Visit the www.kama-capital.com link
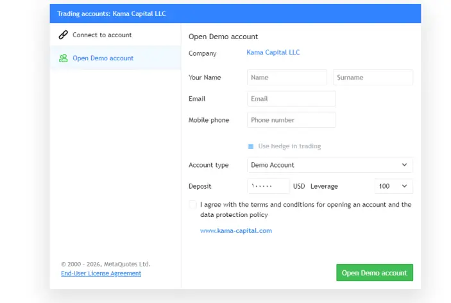 point(236,230)
